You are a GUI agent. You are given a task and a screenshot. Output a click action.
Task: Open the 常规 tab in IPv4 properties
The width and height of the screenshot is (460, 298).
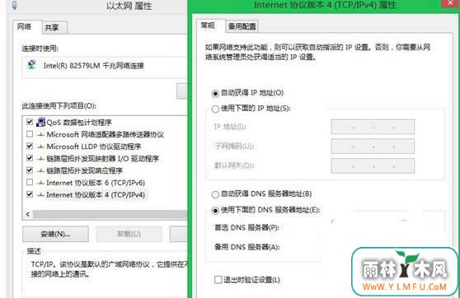(x=210, y=26)
